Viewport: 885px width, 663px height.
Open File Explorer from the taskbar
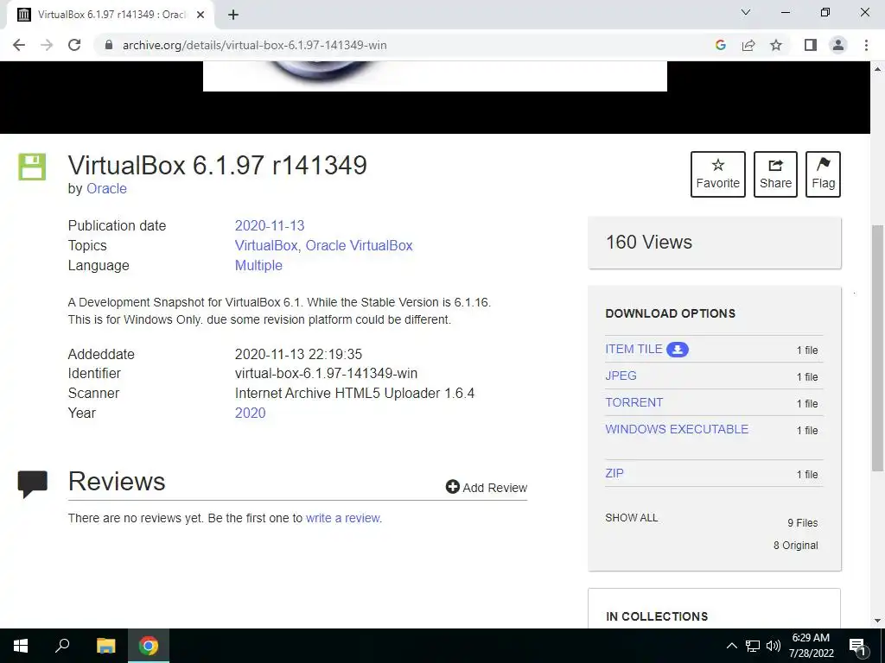coord(105,646)
